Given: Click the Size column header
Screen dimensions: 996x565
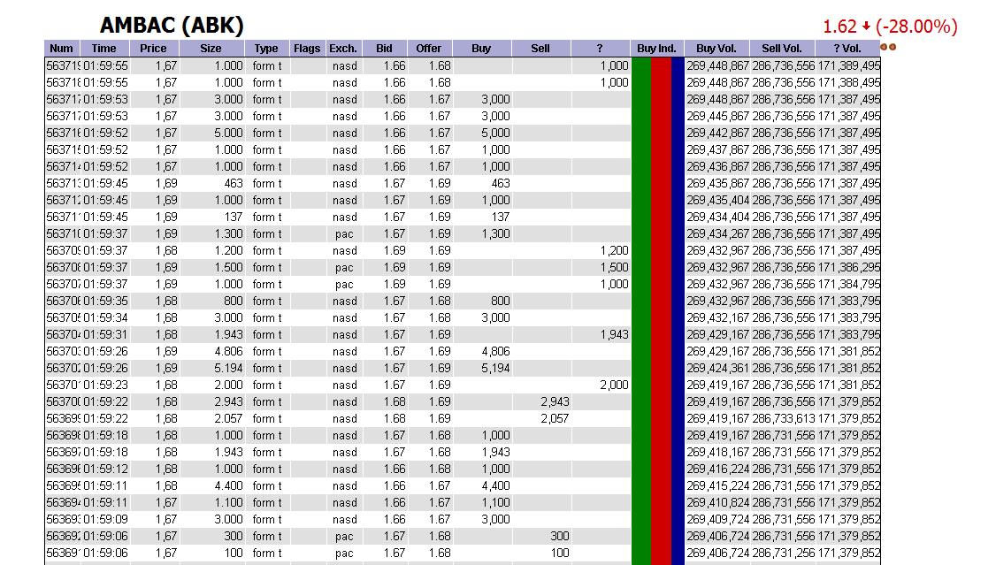Looking at the screenshot, I should (211, 49).
